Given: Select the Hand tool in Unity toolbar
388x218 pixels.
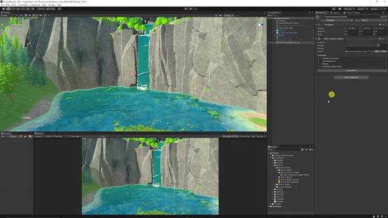Looking at the screenshot, I should [x=4, y=9].
